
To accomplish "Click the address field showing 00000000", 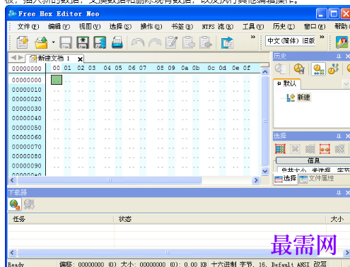I will coord(27,69).
